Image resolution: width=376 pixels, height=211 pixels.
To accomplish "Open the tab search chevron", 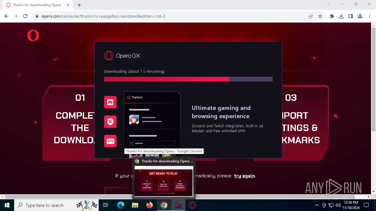I will pyautogui.click(x=329, y=4).
